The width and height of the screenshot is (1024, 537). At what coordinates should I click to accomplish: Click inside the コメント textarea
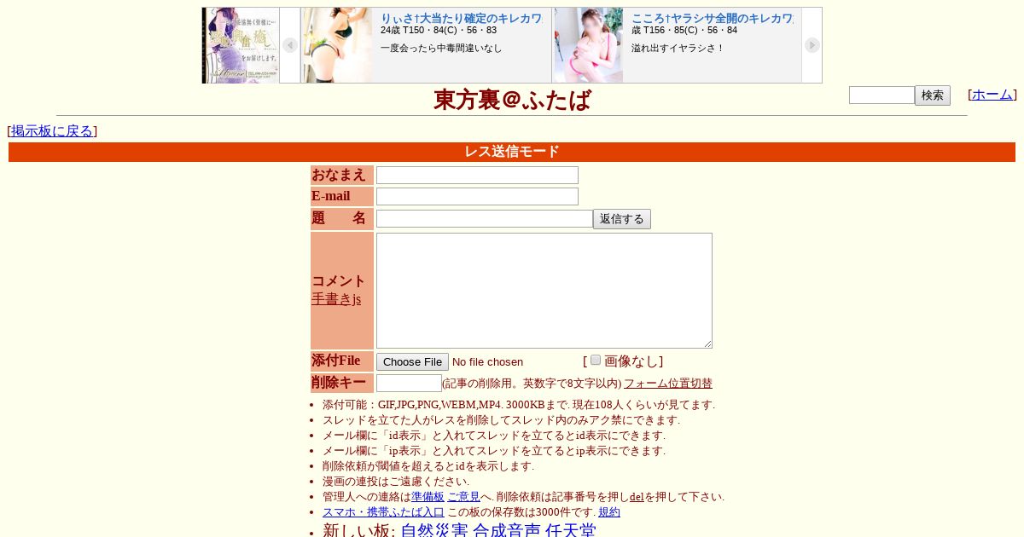click(544, 291)
